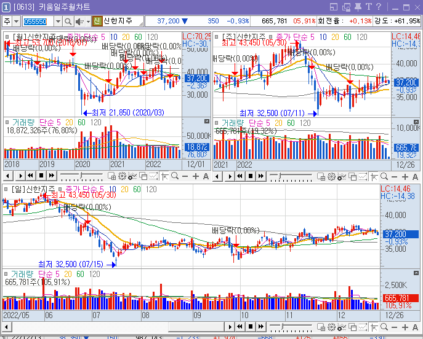The width and height of the screenshot is (423, 339).
Task: Adjust daily chart speed slider handle
Action: (283, 327)
